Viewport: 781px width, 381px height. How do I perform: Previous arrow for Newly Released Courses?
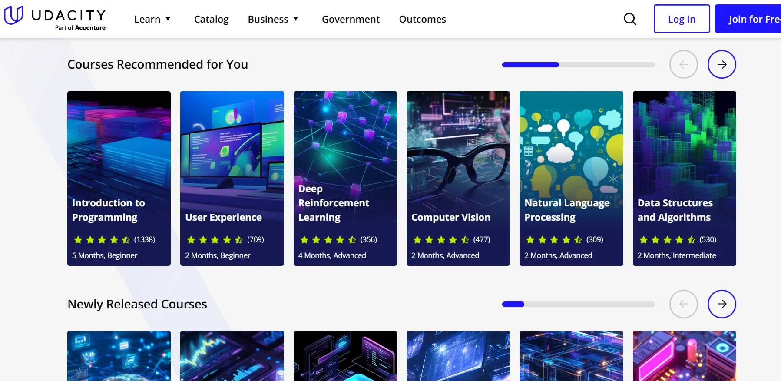[683, 304]
